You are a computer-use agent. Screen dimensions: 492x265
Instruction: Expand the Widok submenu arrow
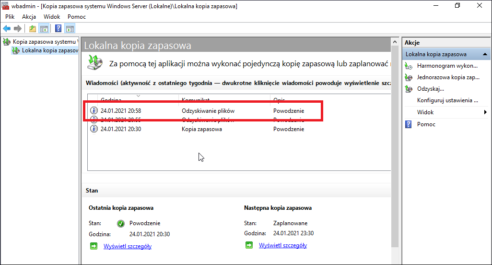click(485, 112)
